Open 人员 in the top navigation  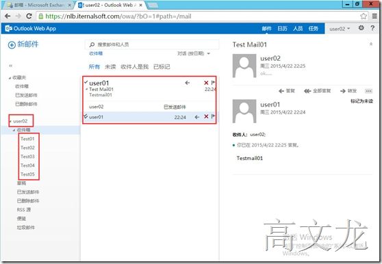(298, 29)
